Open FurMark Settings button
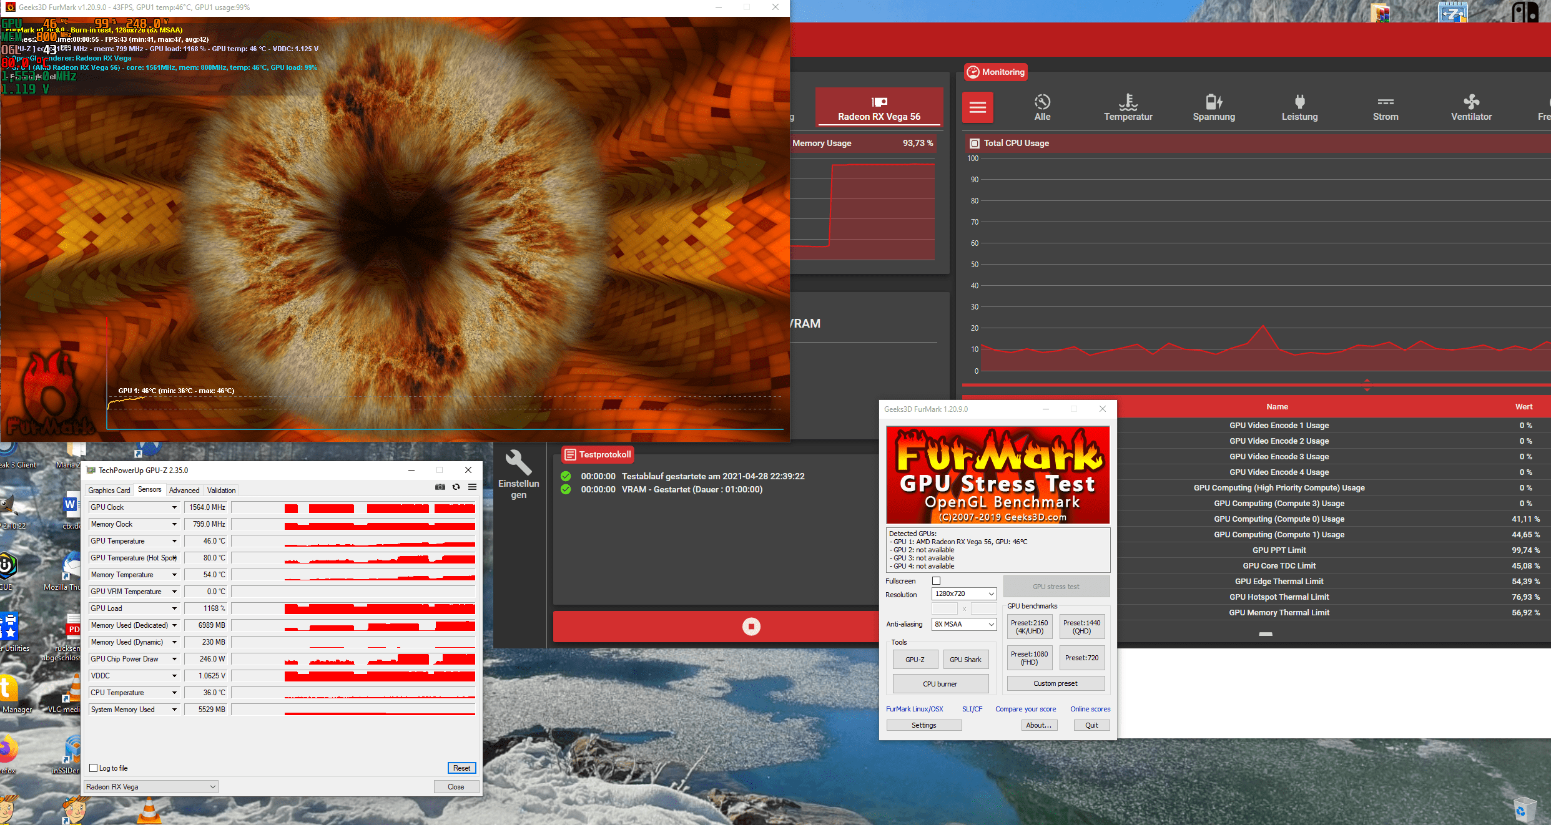Viewport: 1551px width, 825px height. click(x=924, y=725)
